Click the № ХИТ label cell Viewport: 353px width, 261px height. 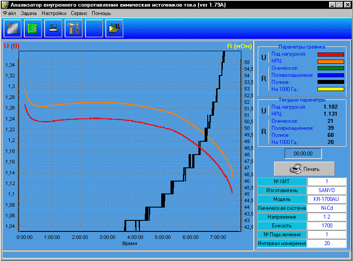tap(282, 182)
